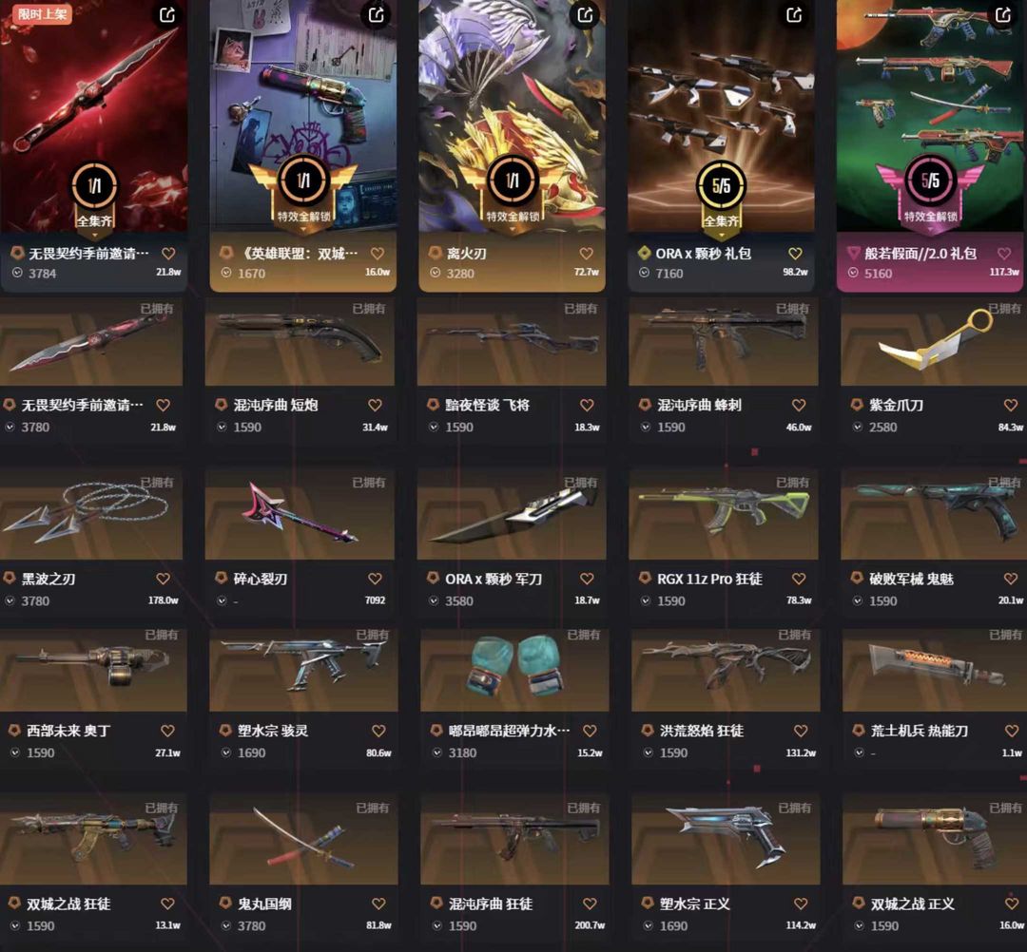
Task: Click share icon on ORA x 颗秒 礼包
Action: pyautogui.click(x=794, y=14)
